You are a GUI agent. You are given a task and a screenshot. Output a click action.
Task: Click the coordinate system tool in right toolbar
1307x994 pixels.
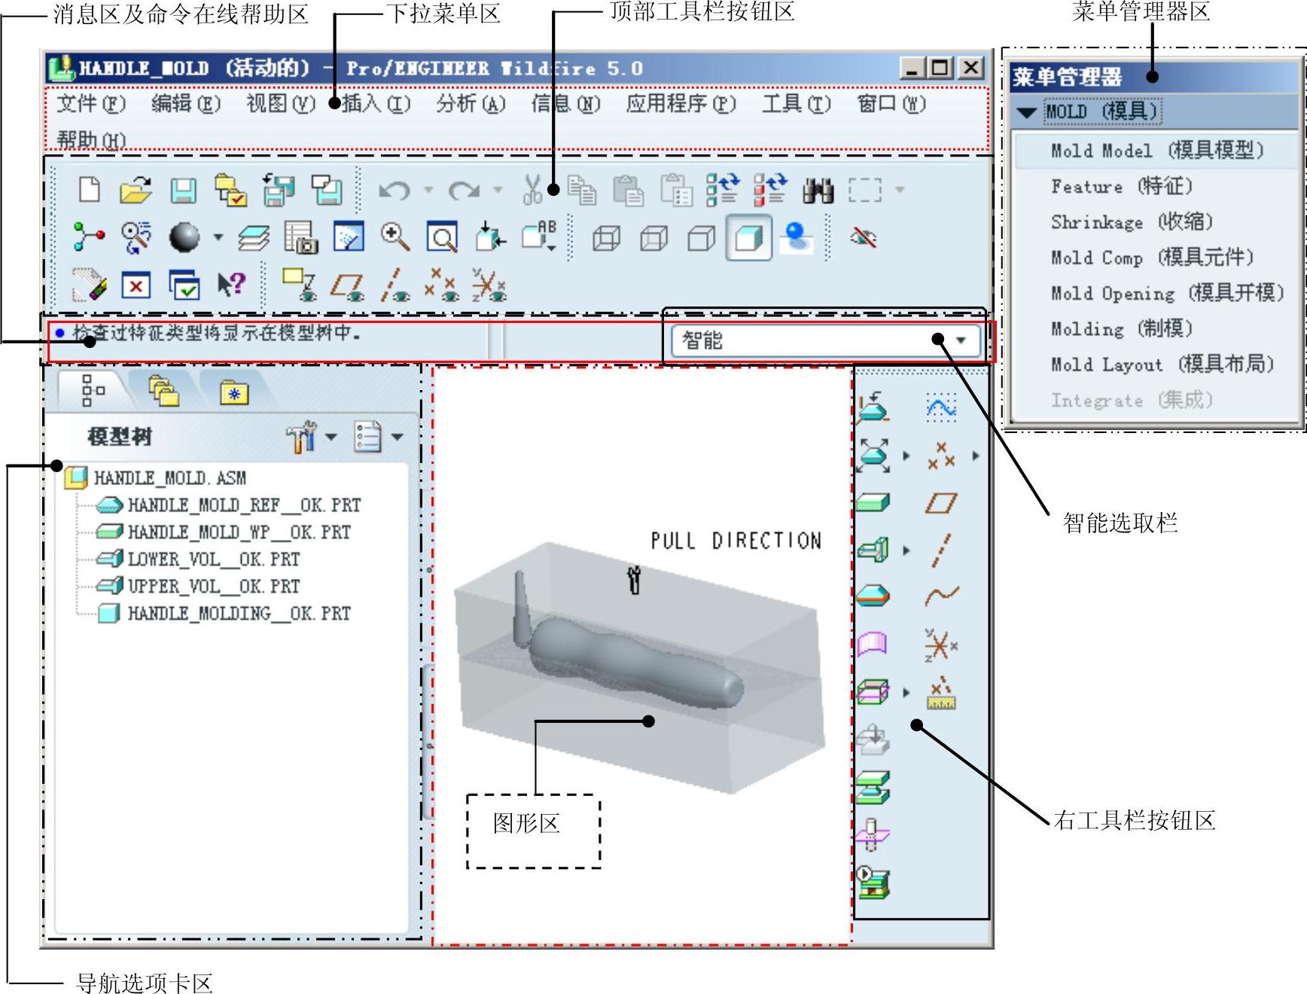941,645
